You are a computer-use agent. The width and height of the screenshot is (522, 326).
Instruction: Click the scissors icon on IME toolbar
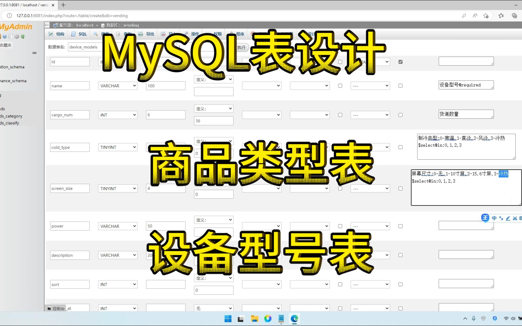515,218
